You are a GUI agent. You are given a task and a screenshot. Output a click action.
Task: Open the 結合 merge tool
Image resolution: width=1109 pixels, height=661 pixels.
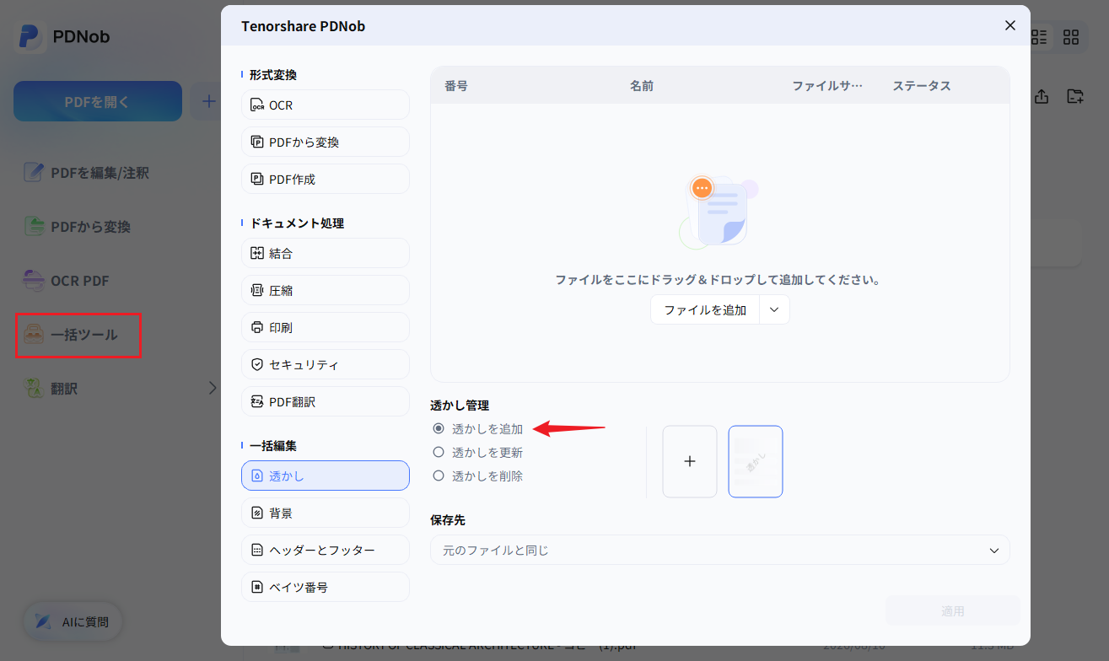(326, 253)
